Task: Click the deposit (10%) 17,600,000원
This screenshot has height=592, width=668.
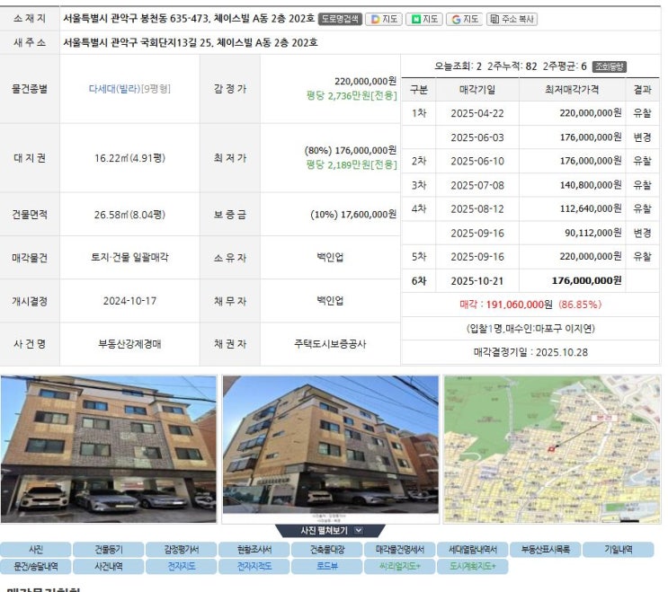Action: coord(353,215)
